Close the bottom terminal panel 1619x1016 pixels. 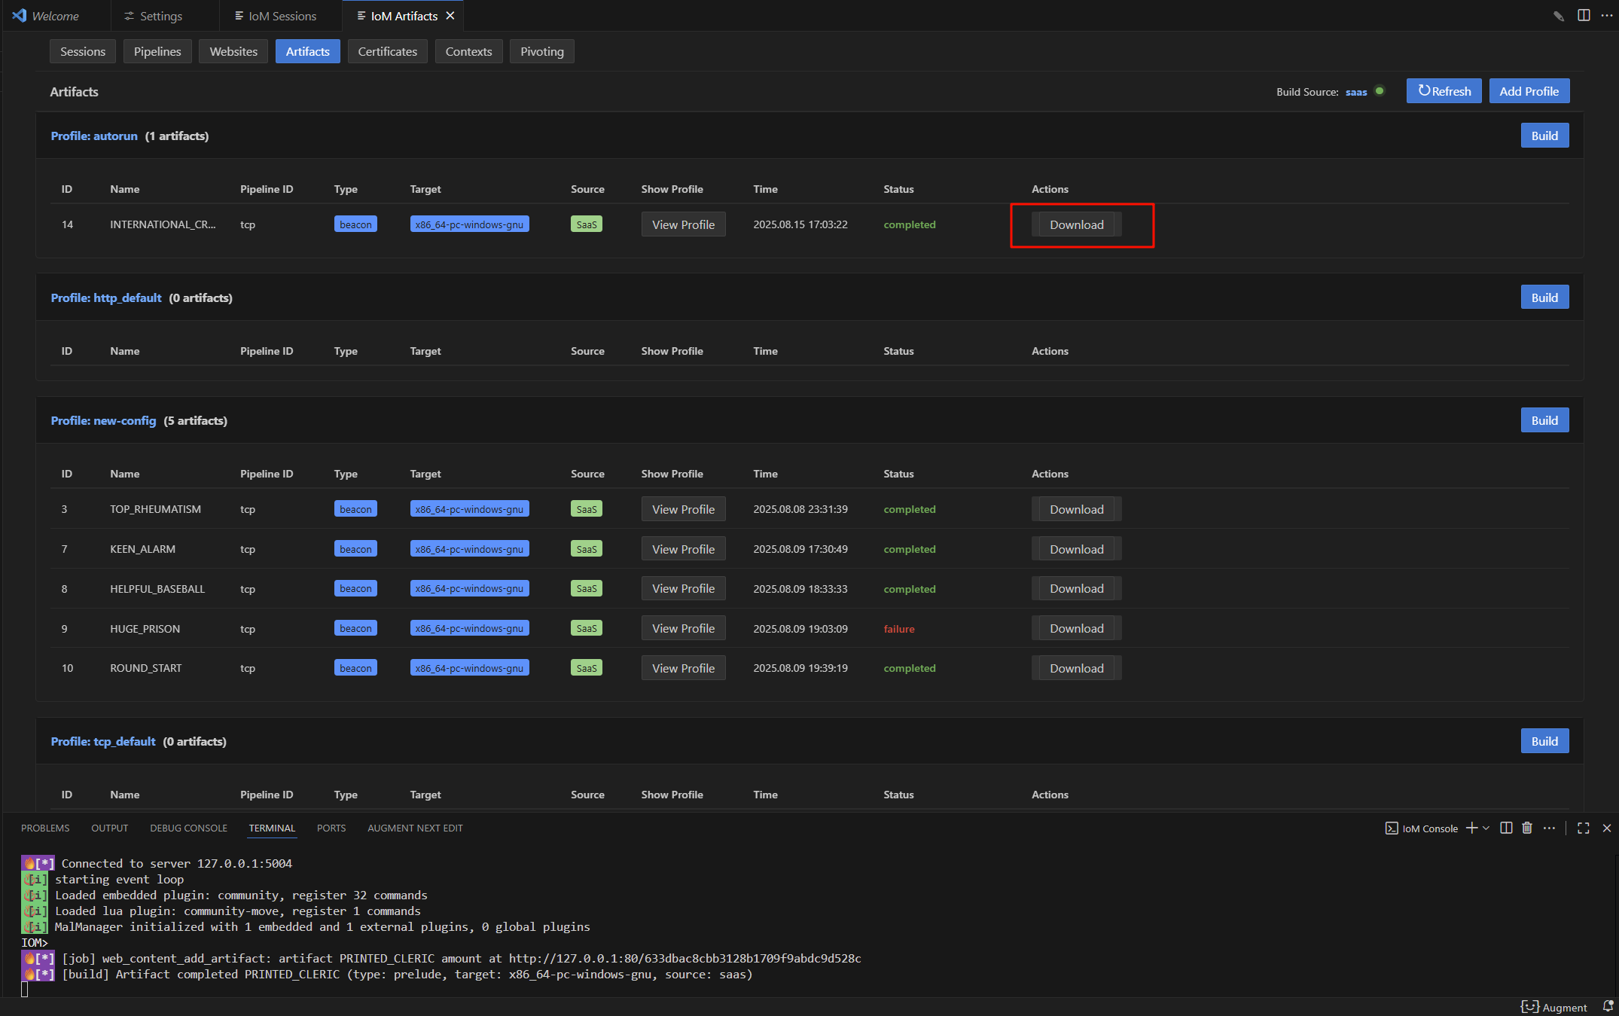click(1607, 828)
